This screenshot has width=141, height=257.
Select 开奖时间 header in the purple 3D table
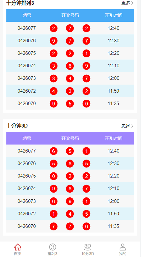(114, 138)
